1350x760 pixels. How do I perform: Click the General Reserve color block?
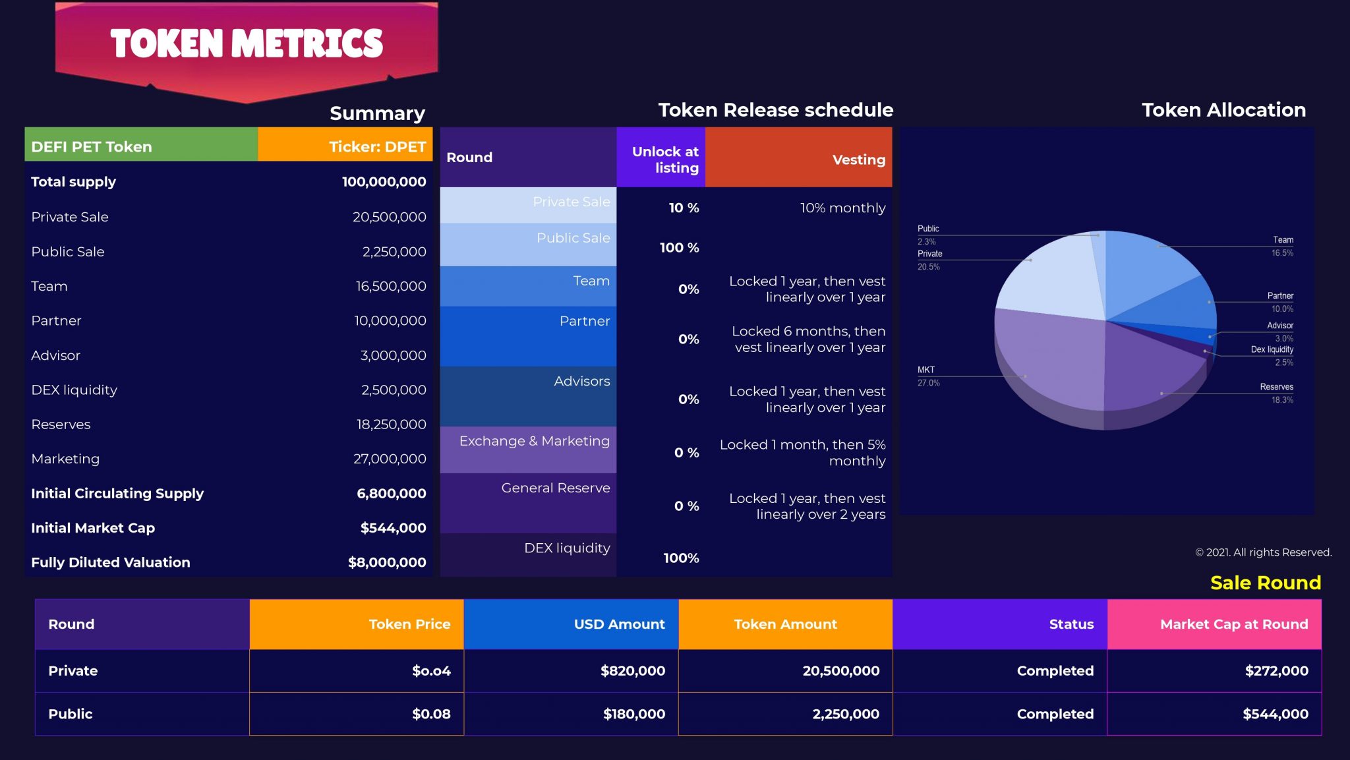pyautogui.click(x=528, y=503)
